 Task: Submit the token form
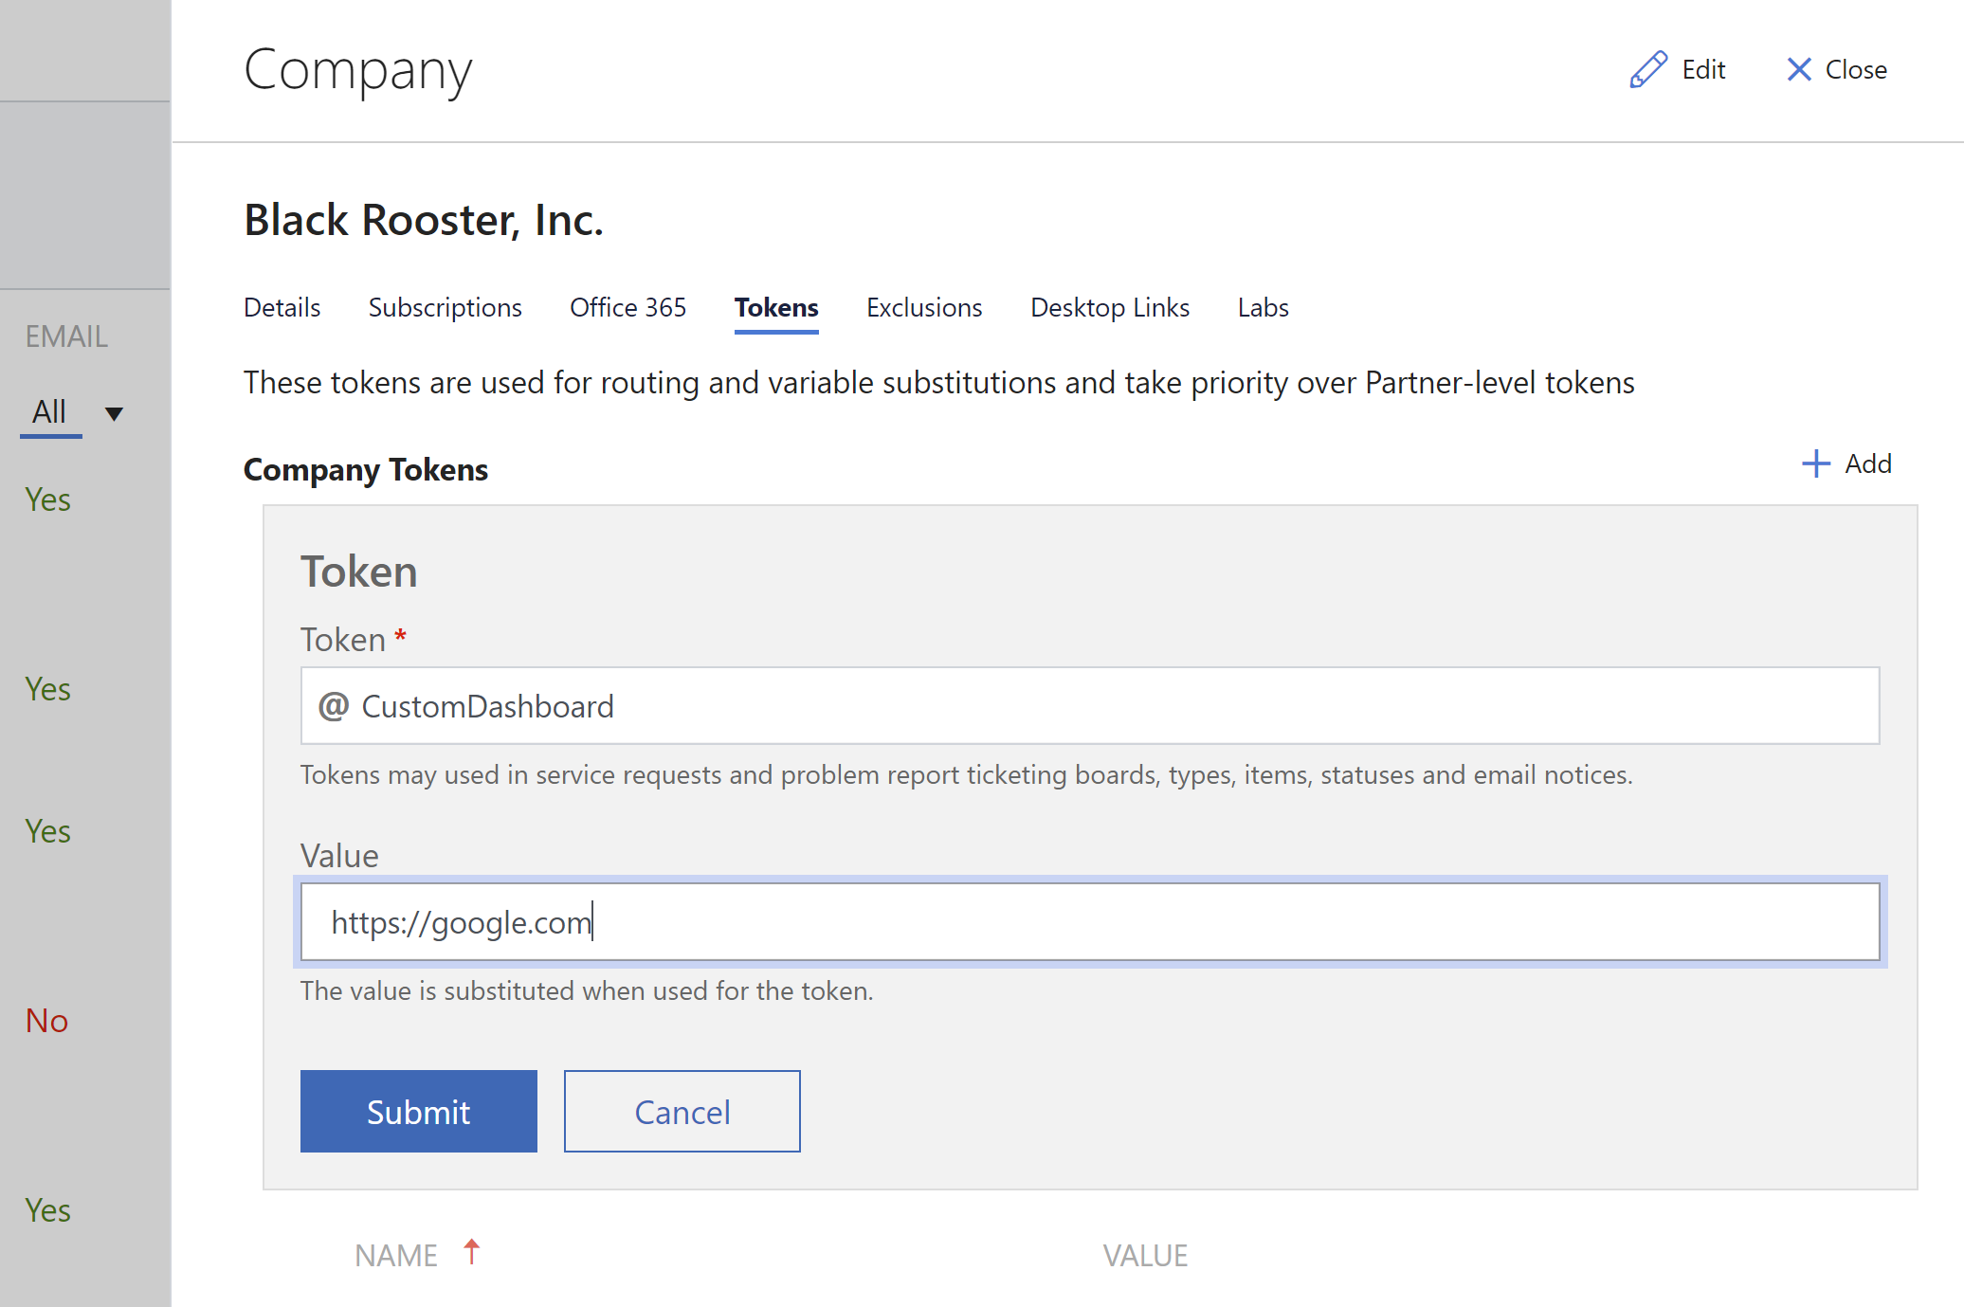pyautogui.click(x=419, y=1112)
